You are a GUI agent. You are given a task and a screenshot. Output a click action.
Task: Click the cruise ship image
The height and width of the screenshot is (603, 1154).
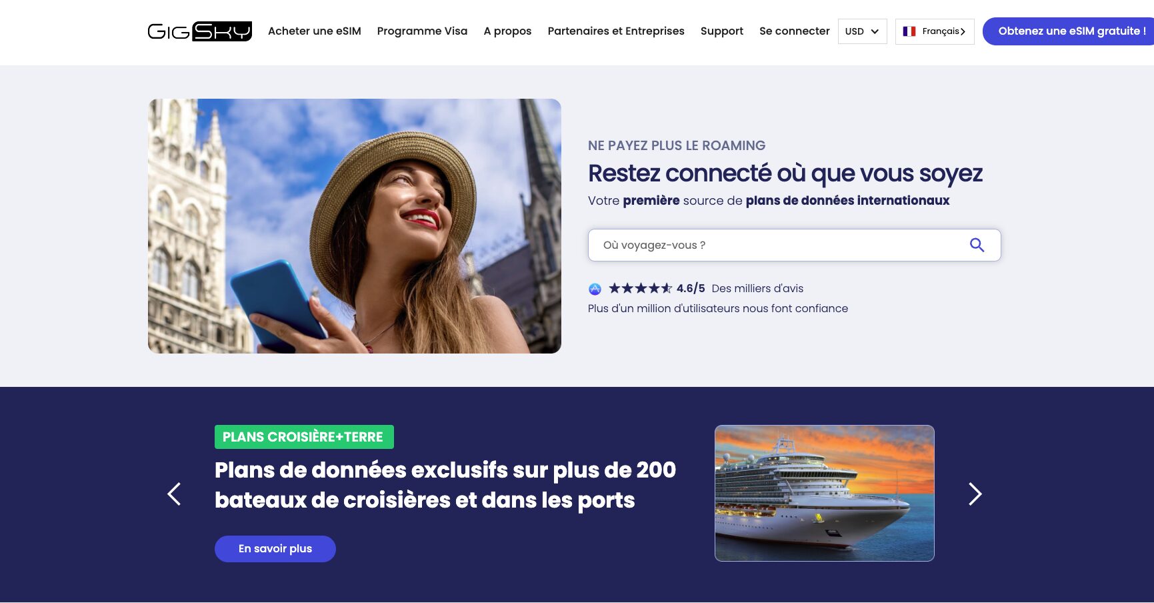825,493
